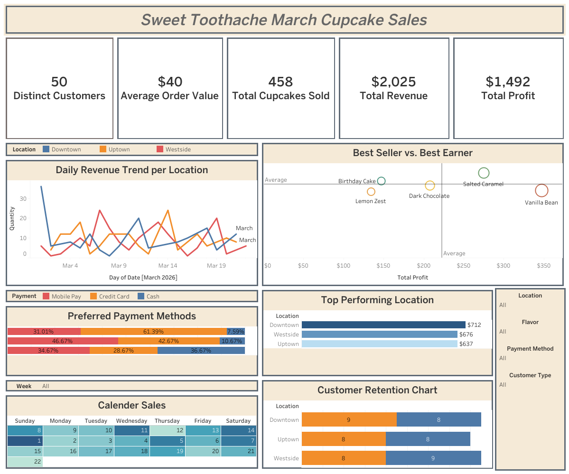
Task: Open the Location filter set to All
Action: (x=530, y=305)
